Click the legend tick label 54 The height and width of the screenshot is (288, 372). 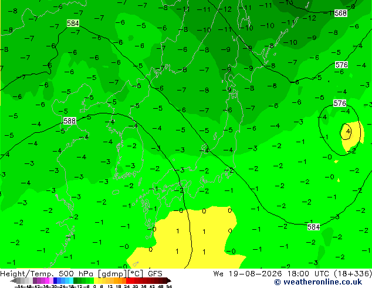[x=169, y=286]
